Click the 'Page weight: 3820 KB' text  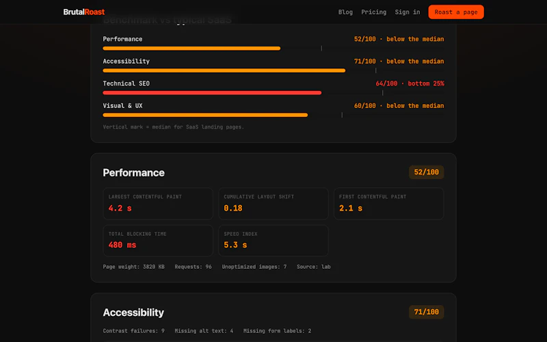[133, 267]
